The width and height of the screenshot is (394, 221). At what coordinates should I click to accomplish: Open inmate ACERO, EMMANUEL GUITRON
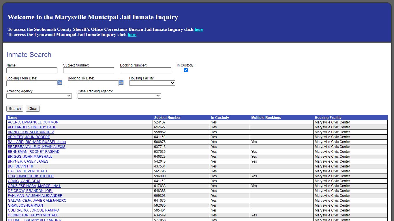(33, 122)
